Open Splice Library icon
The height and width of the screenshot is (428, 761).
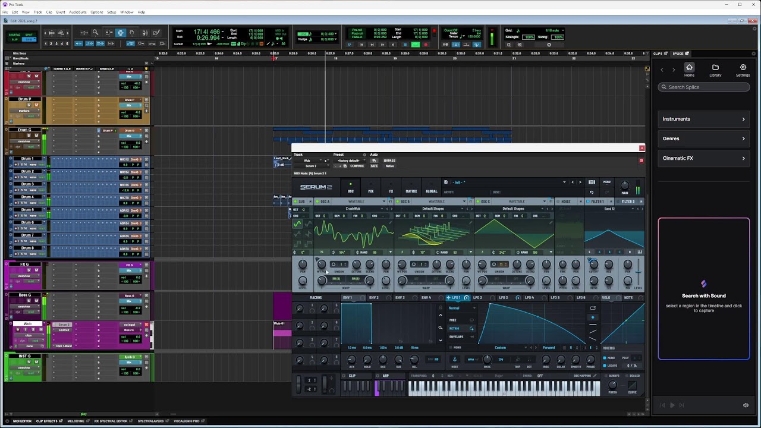(715, 70)
